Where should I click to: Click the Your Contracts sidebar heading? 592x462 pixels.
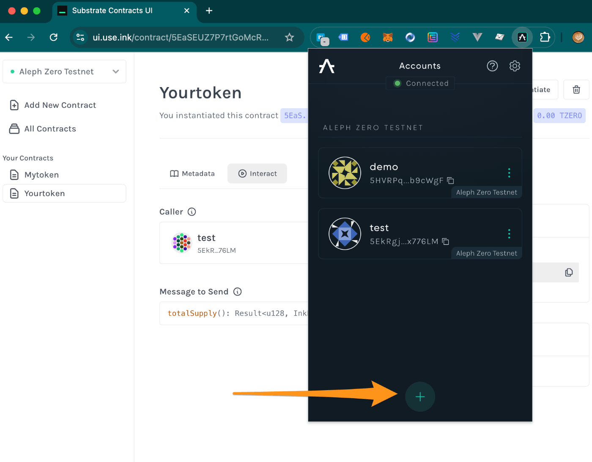(x=28, y=158)
